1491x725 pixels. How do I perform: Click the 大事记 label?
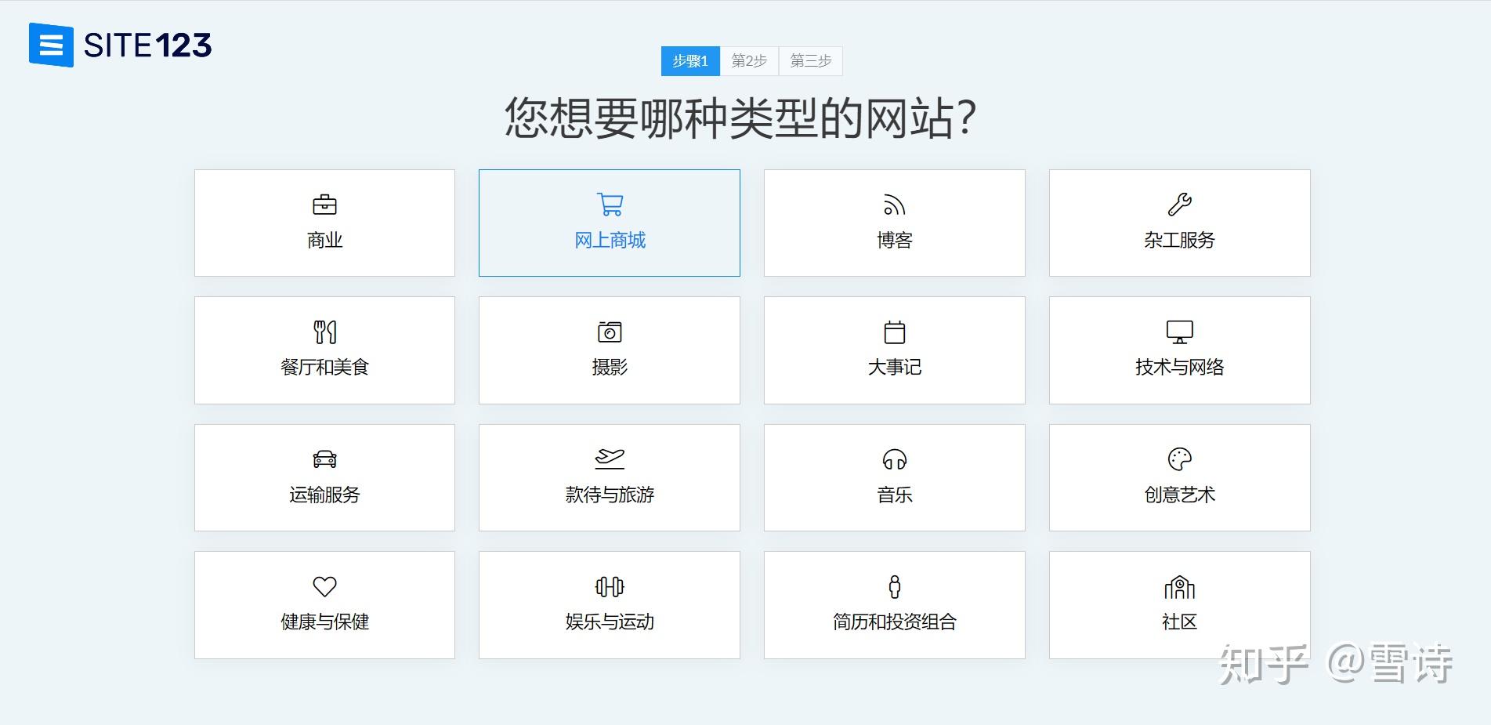[895, 368]
